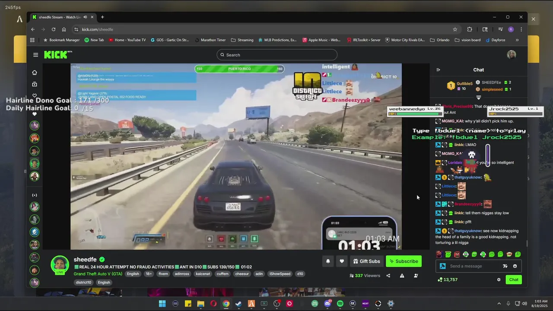This screenshot has height=311, width=553.
Task: Open Steam from the taskbar
Action: point(238,304)
